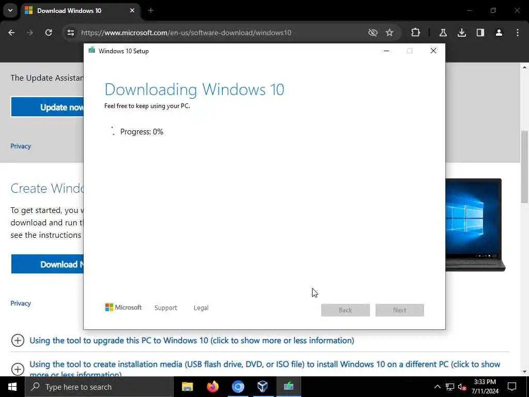Click the Legal link in Windows 10 Setup

[x=201, y=308]
